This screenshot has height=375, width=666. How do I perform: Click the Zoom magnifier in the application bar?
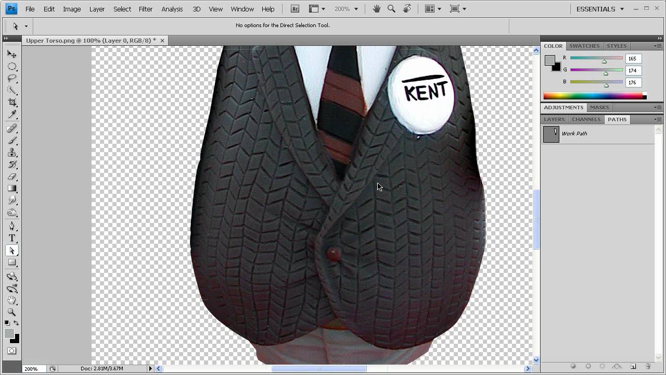point(391,9)
